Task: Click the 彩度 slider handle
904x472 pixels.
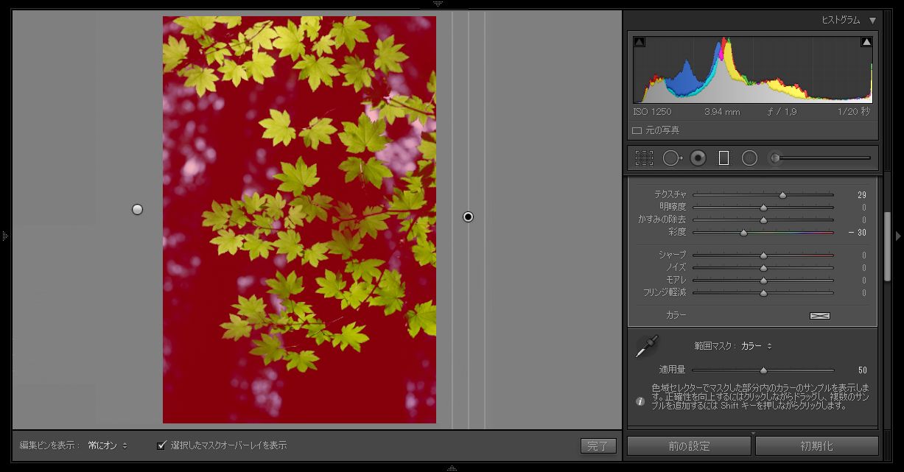Action: click(743, 233)
